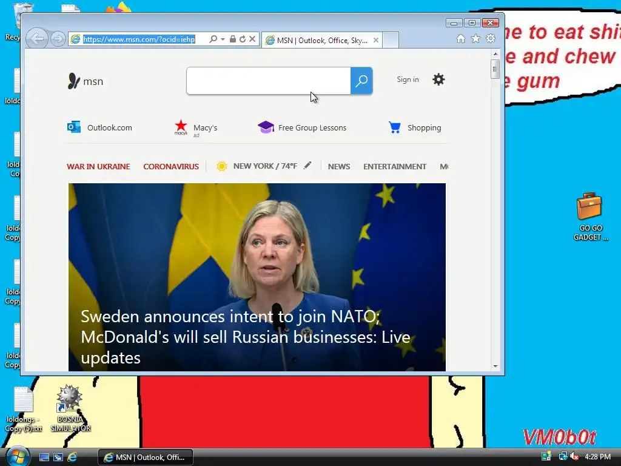Open WAR IN UKRAINE news section
The image size is (621, 466).
point(98,166)
